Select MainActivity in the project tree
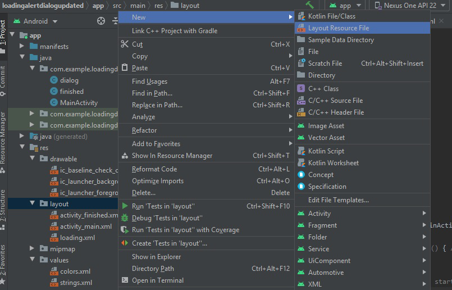 click(79, 103)
